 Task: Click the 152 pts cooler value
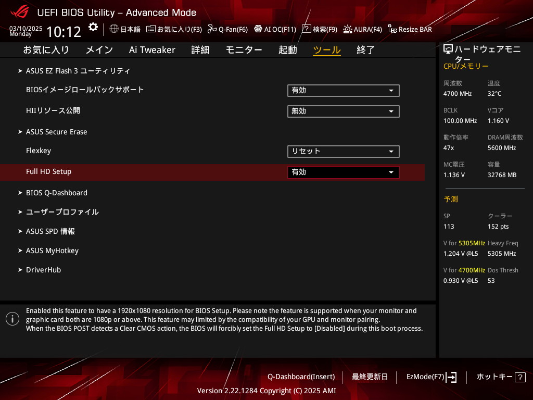click(498, 227)
